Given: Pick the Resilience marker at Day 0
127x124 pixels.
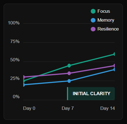Looking at the screenshot, I should (x=24, y=77).
